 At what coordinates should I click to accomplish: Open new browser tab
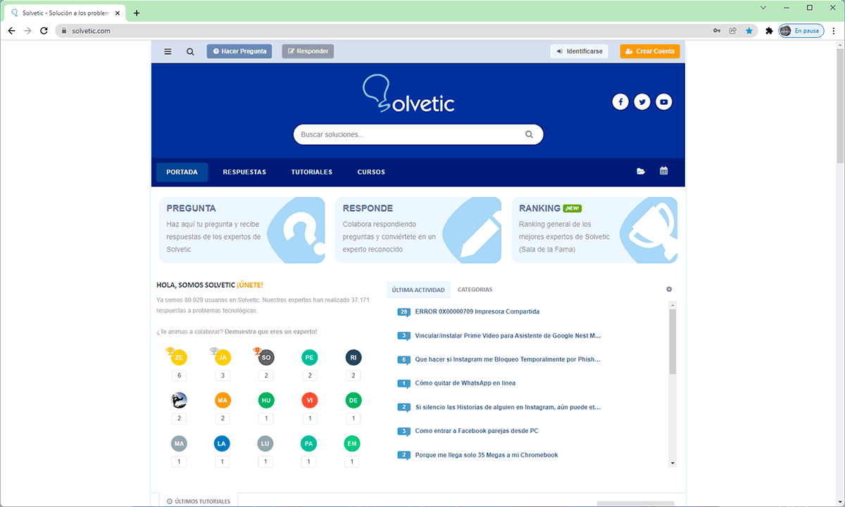click(137, 13)
